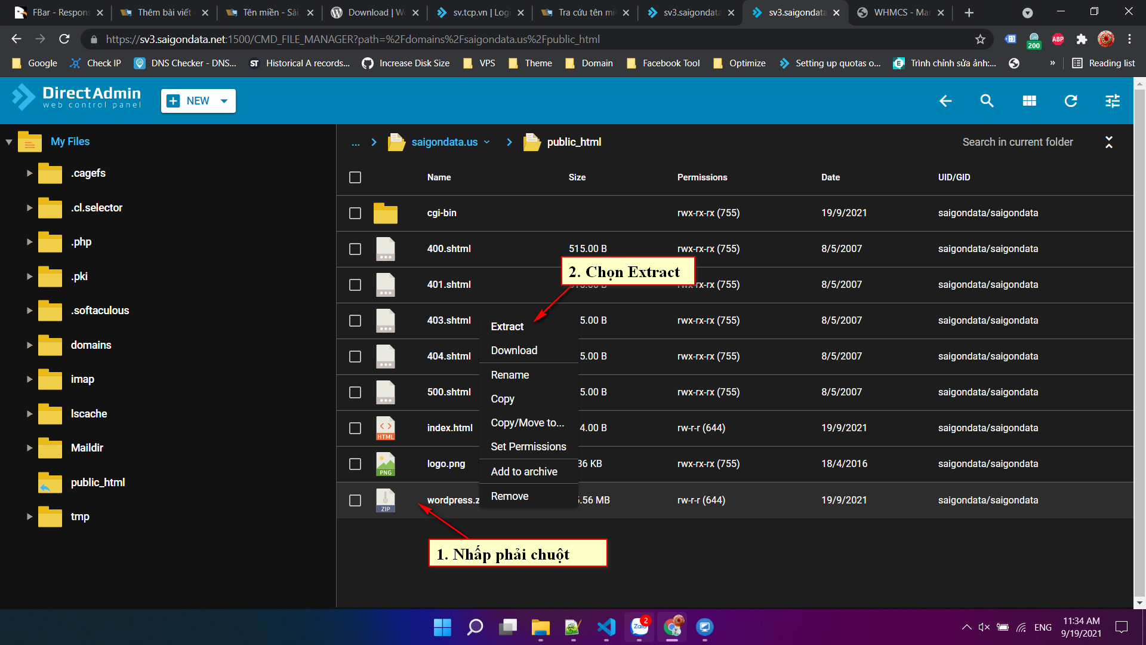This screenshot has width=1146, height=645.
Task: Click the breadcrumb ellipsis link
Action: [x=356, y=143]
